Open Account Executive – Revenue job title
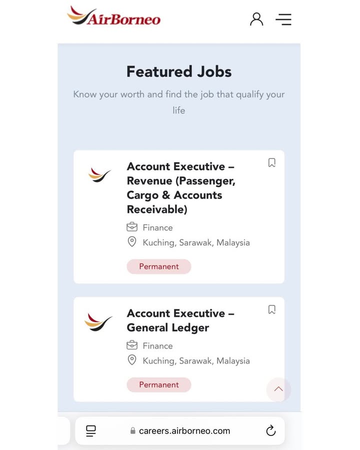The width and height of the screenshot is (360, 450). click(181, 187)
